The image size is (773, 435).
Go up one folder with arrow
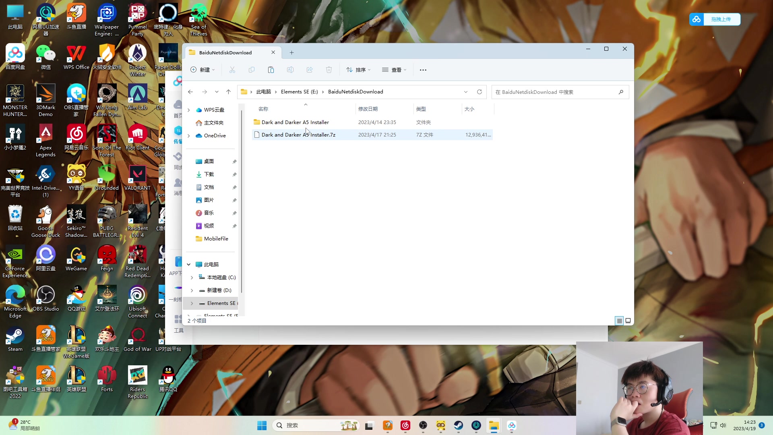[229, 92]
